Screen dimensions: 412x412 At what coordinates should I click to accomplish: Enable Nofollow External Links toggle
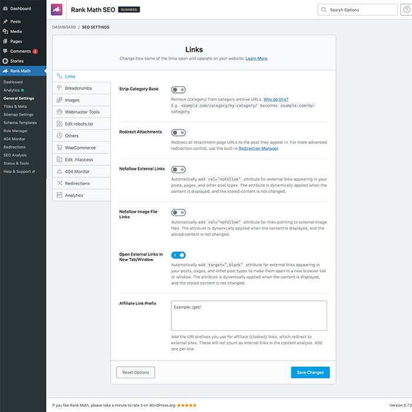tap(178, 170)
